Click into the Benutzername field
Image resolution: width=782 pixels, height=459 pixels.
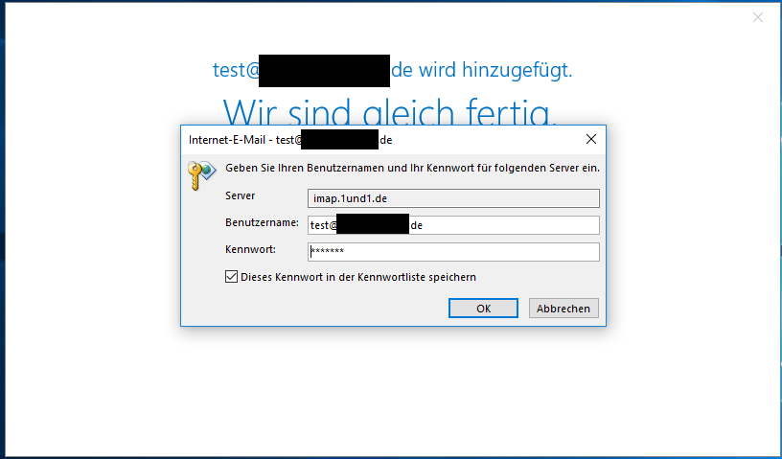coord(453,225)
